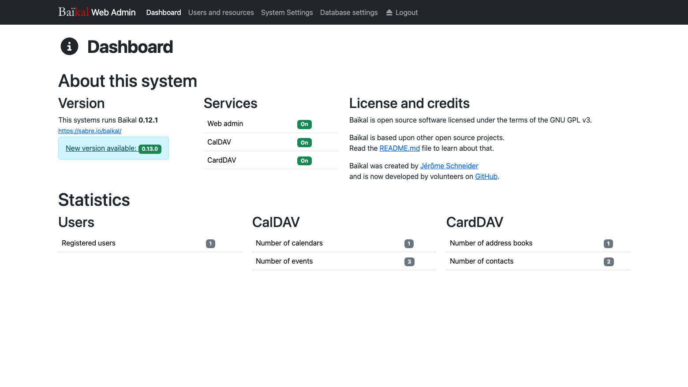This screenshot has height=387, width=688.
Task: Select the Number of contacts text
Action: pos(482,261)
